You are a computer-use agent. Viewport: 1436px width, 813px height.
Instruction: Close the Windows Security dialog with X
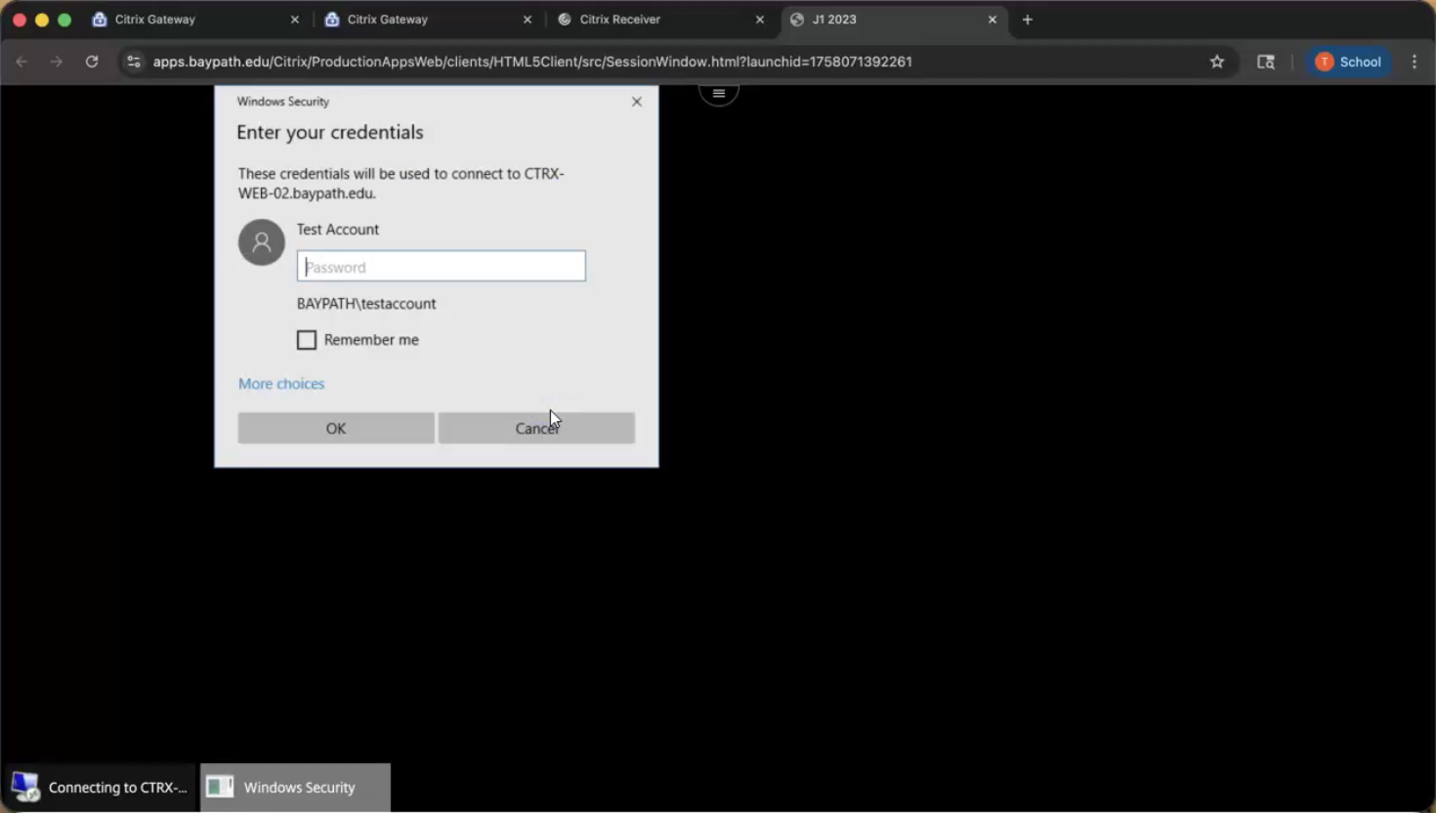[x=637, y=102]
